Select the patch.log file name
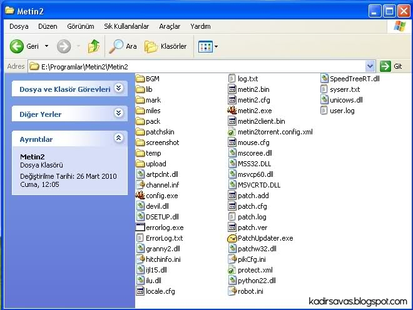Screen dimensions: 413x310 click(252, 217)
